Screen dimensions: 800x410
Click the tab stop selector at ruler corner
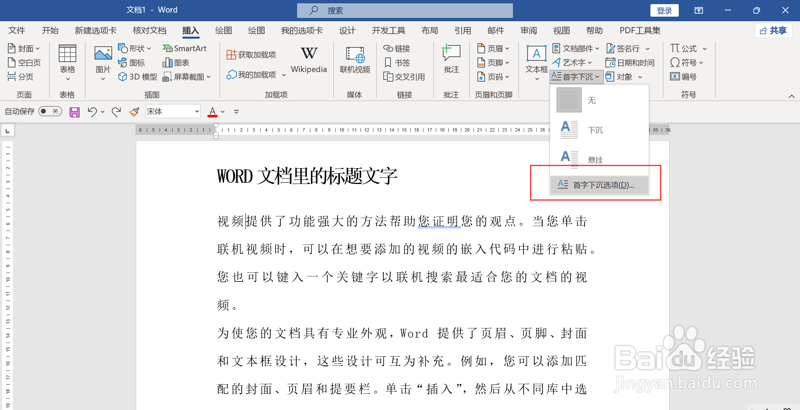[x=7, y=131]
